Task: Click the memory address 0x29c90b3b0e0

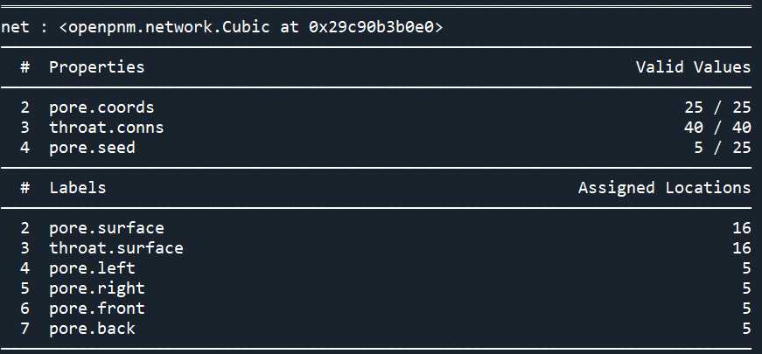Action: [x=370, y=27]
